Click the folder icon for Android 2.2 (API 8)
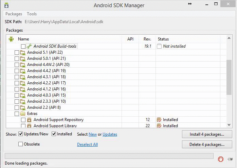237x168 pixels. (22, 107)
